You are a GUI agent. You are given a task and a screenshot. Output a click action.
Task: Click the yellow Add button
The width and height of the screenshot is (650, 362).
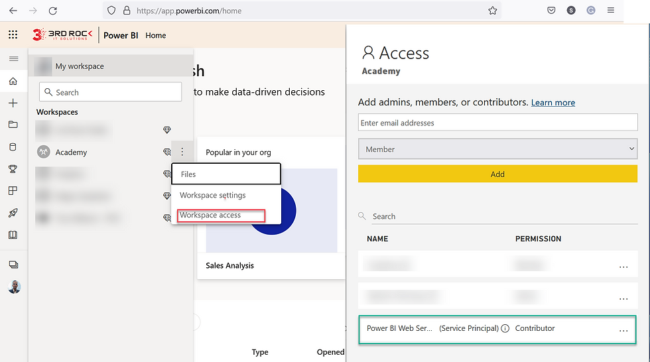(x=498, y=174)
